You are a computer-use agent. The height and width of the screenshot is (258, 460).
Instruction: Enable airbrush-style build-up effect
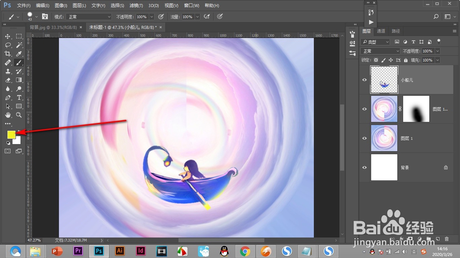click(x=207, y=17)
